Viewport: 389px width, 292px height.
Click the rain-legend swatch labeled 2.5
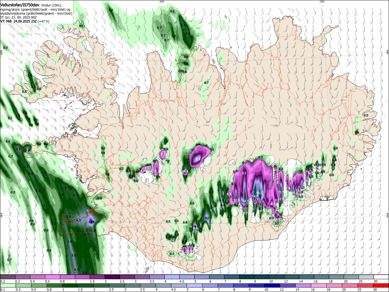116,286
